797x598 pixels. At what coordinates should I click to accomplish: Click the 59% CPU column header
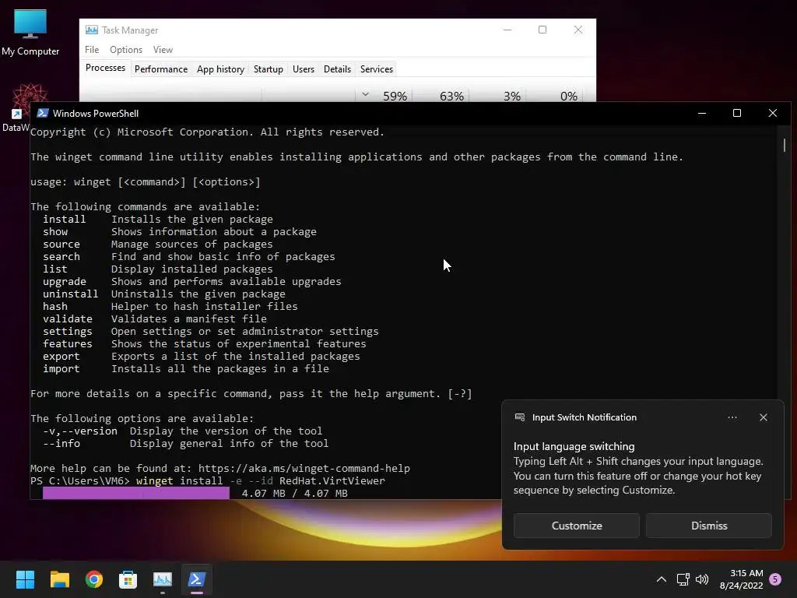click(395, 96)
